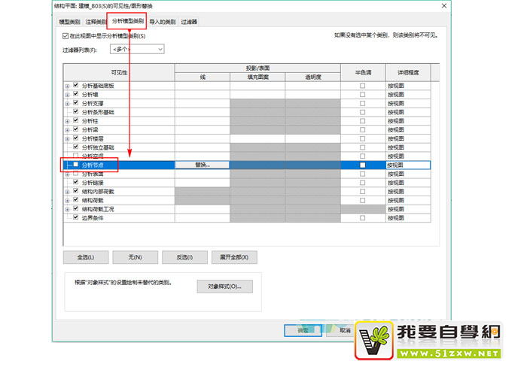Open the 过滤器列表 dropdown
The height and width of the screenshot is (376, 527).
coord(136,49)
